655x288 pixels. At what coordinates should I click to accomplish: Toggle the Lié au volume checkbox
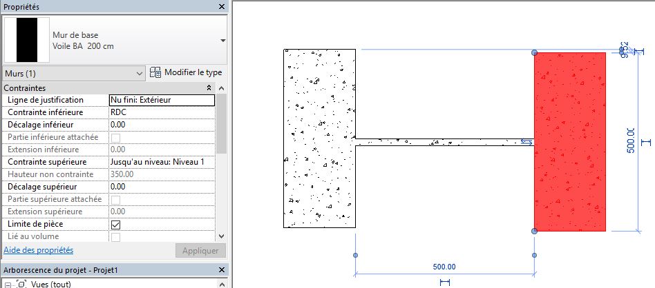click(116, 237)
